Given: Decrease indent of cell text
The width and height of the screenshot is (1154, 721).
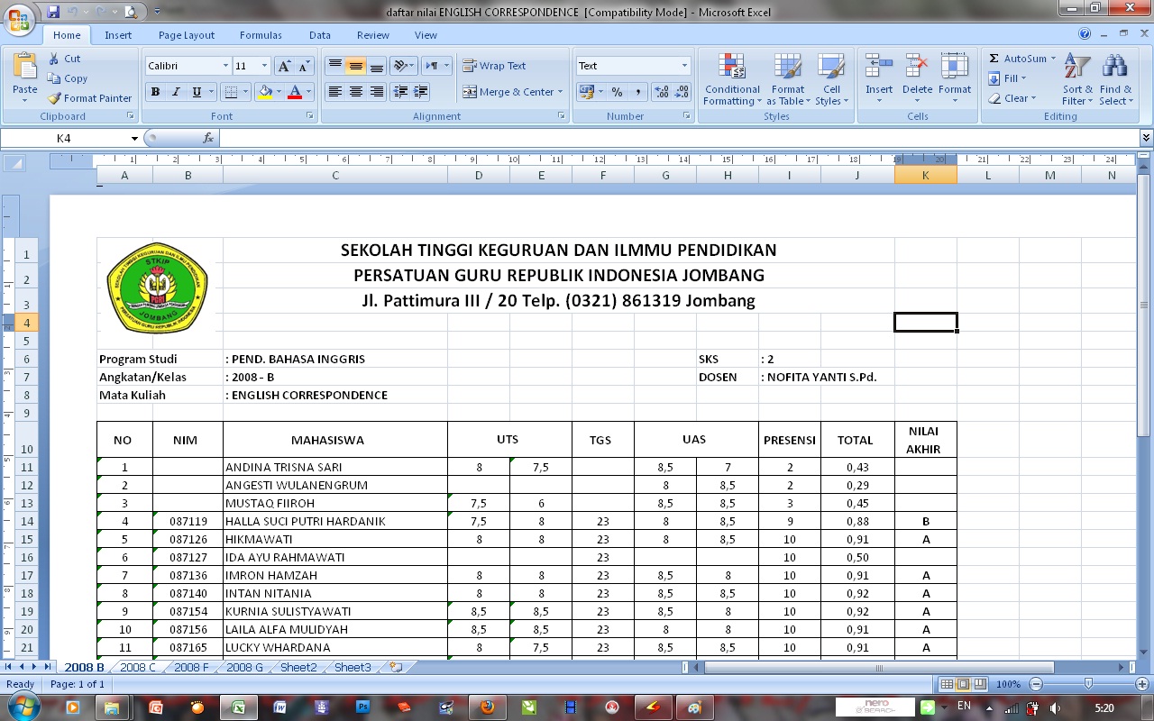Looking at the screenshot, I should coord(399,92).
